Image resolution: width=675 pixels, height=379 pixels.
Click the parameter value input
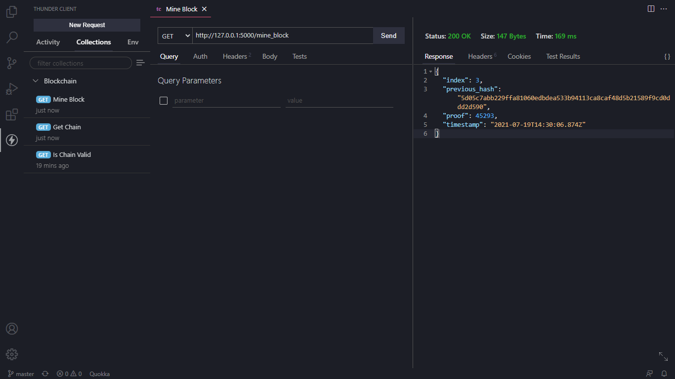click(x=339, y=101)
